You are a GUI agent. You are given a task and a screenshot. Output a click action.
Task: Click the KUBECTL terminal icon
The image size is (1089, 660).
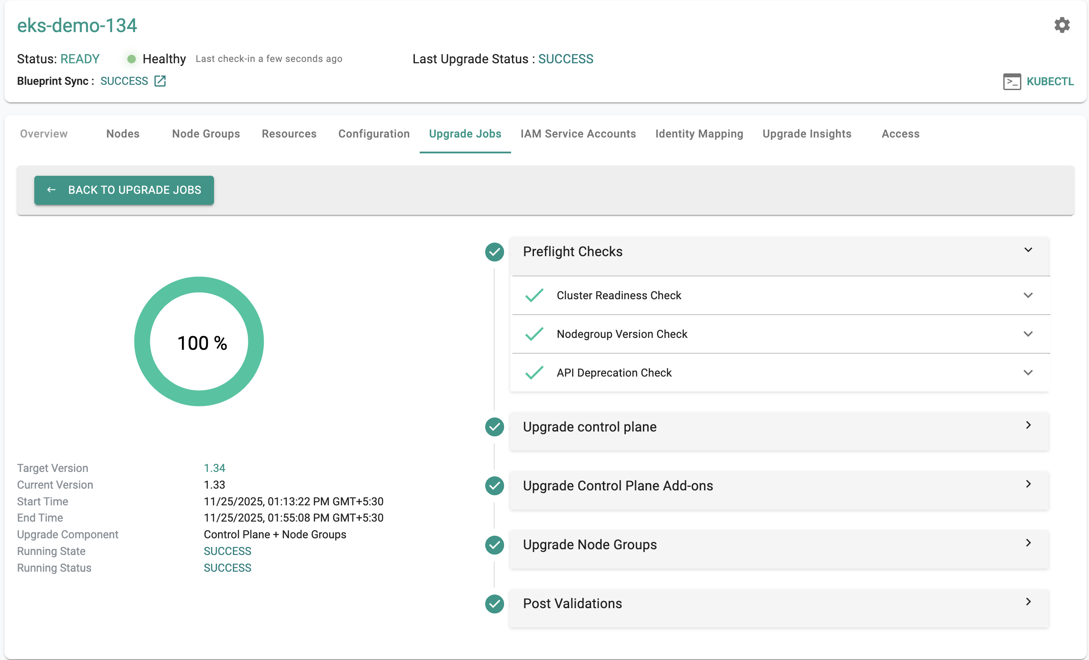[x=1012, y=82]
